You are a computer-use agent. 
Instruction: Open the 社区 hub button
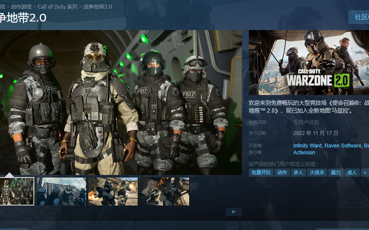[359, 17]
